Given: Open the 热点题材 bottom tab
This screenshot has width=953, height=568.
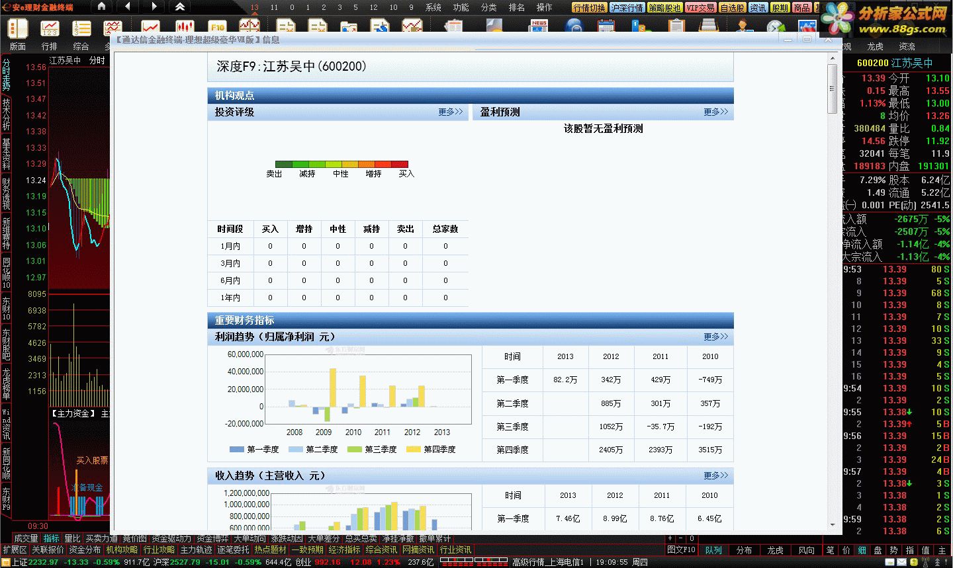Looking at the screenshot, I should coord(270,550).
